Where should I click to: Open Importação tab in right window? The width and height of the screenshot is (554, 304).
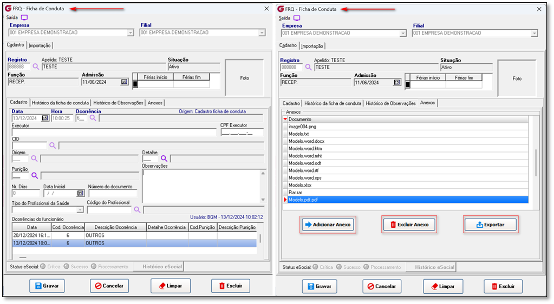click(x=312, y=47)
